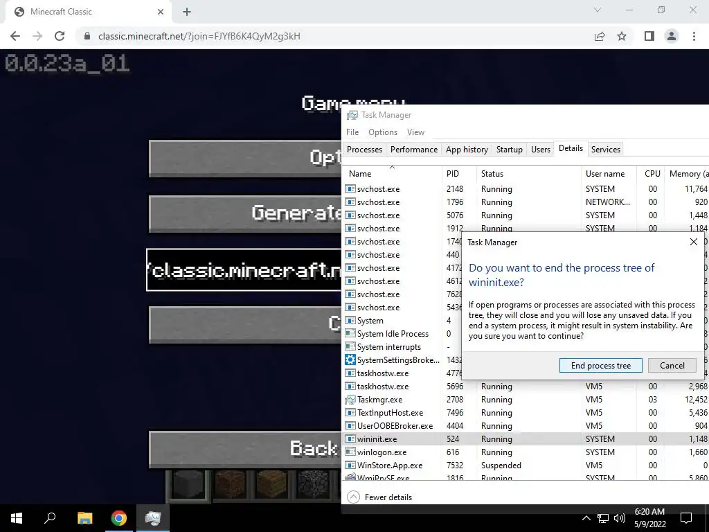
Task: Click Back to game button
Action: click(x=245, y=449)
